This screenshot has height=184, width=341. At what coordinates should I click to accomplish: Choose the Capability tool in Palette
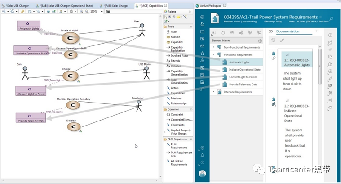tap(174, 42)
